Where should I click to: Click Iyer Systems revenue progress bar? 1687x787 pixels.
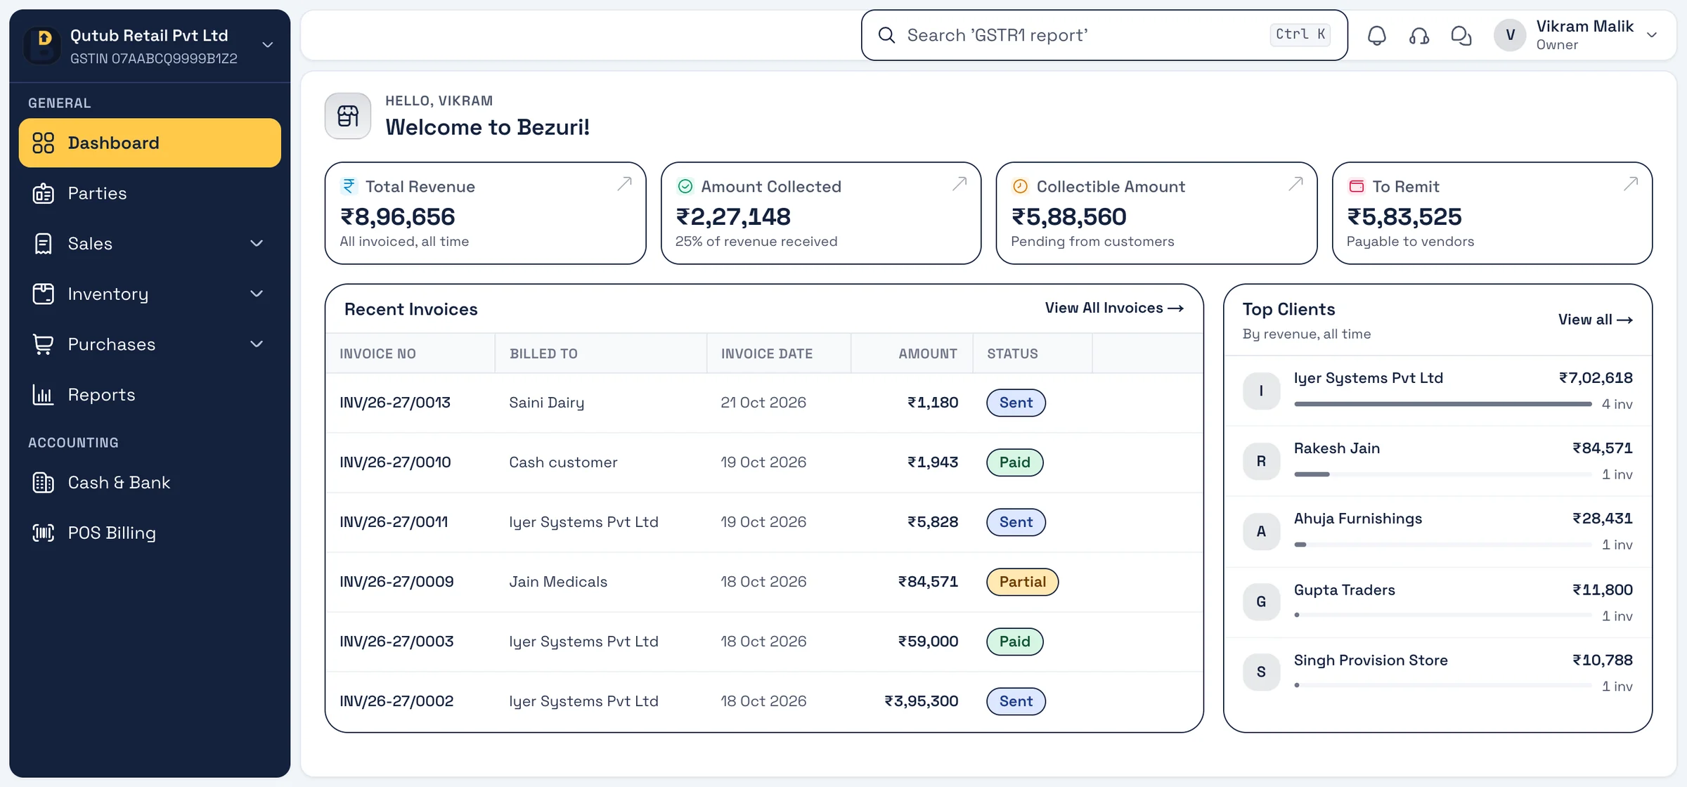point(1442,404)
